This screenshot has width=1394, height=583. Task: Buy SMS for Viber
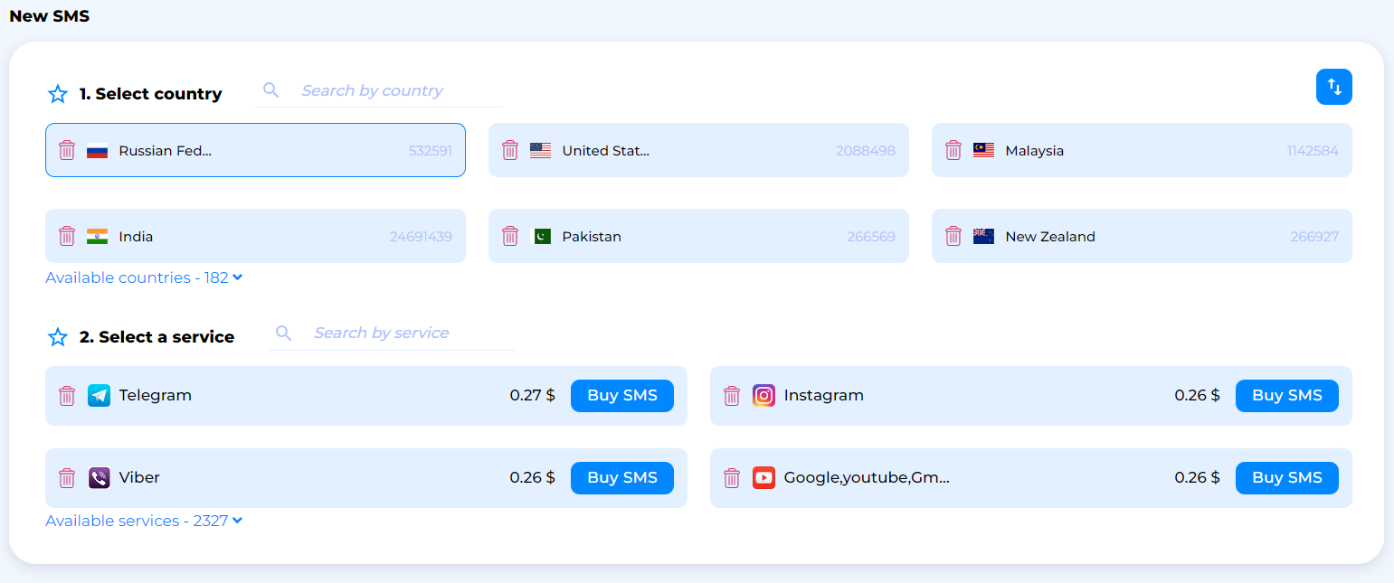[622, 478]
